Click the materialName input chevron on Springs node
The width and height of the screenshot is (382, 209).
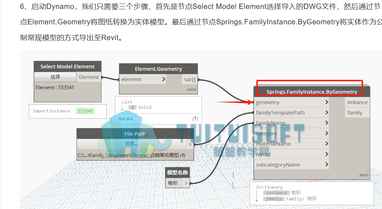[326, 144]
